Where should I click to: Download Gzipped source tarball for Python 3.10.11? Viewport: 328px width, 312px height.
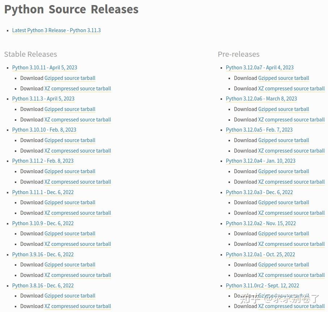point(70,78)
